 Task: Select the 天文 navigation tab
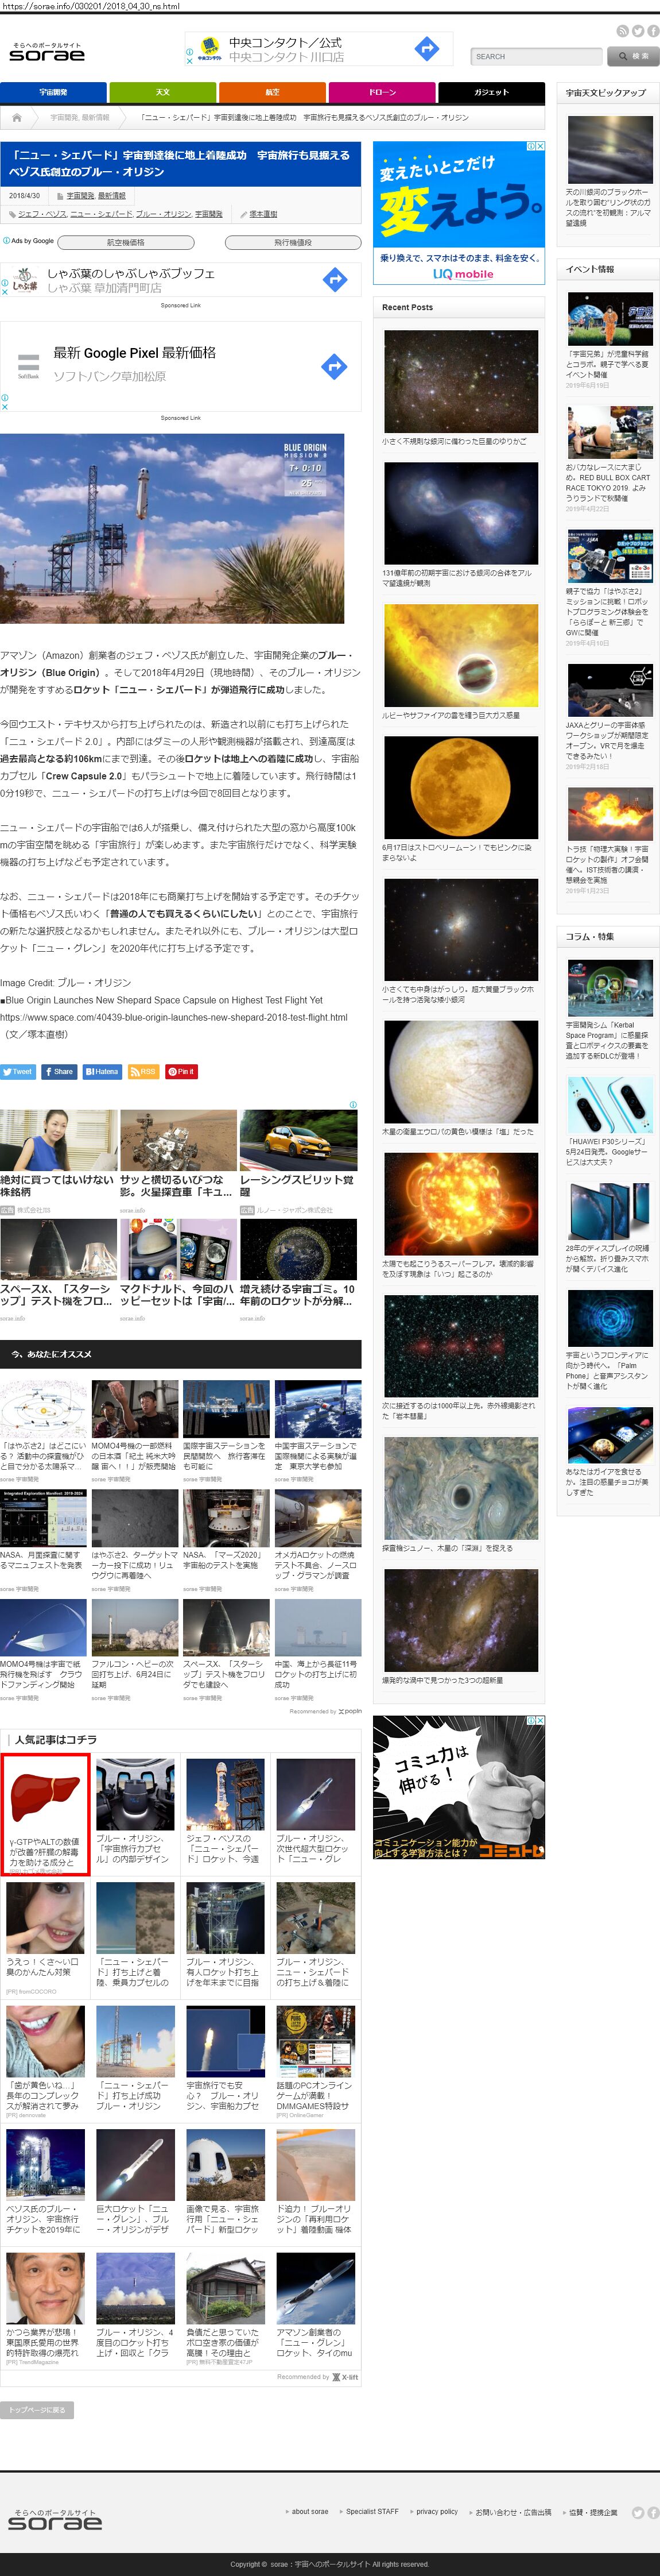pyautogui.click(x=163, y=92)
